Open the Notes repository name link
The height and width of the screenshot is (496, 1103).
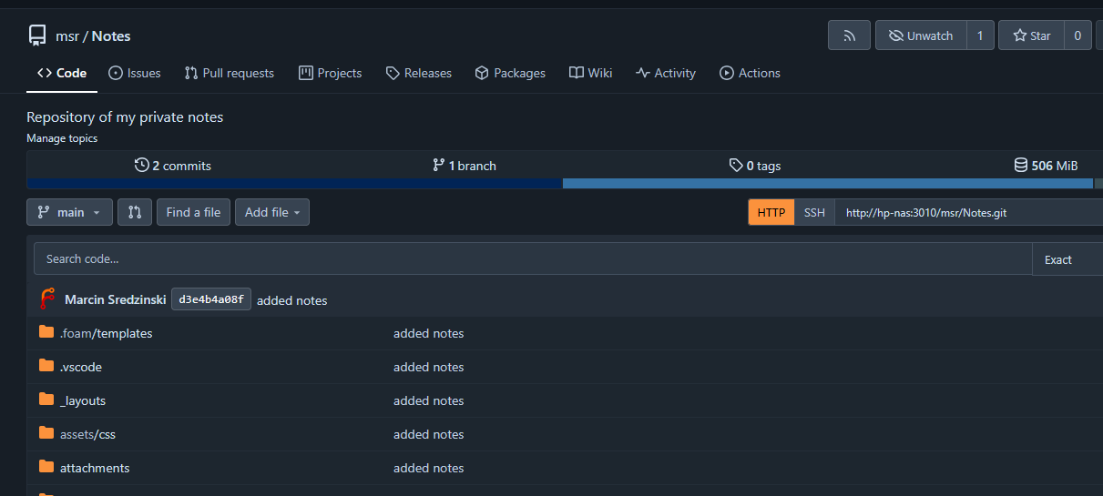[x=111, y=36]
